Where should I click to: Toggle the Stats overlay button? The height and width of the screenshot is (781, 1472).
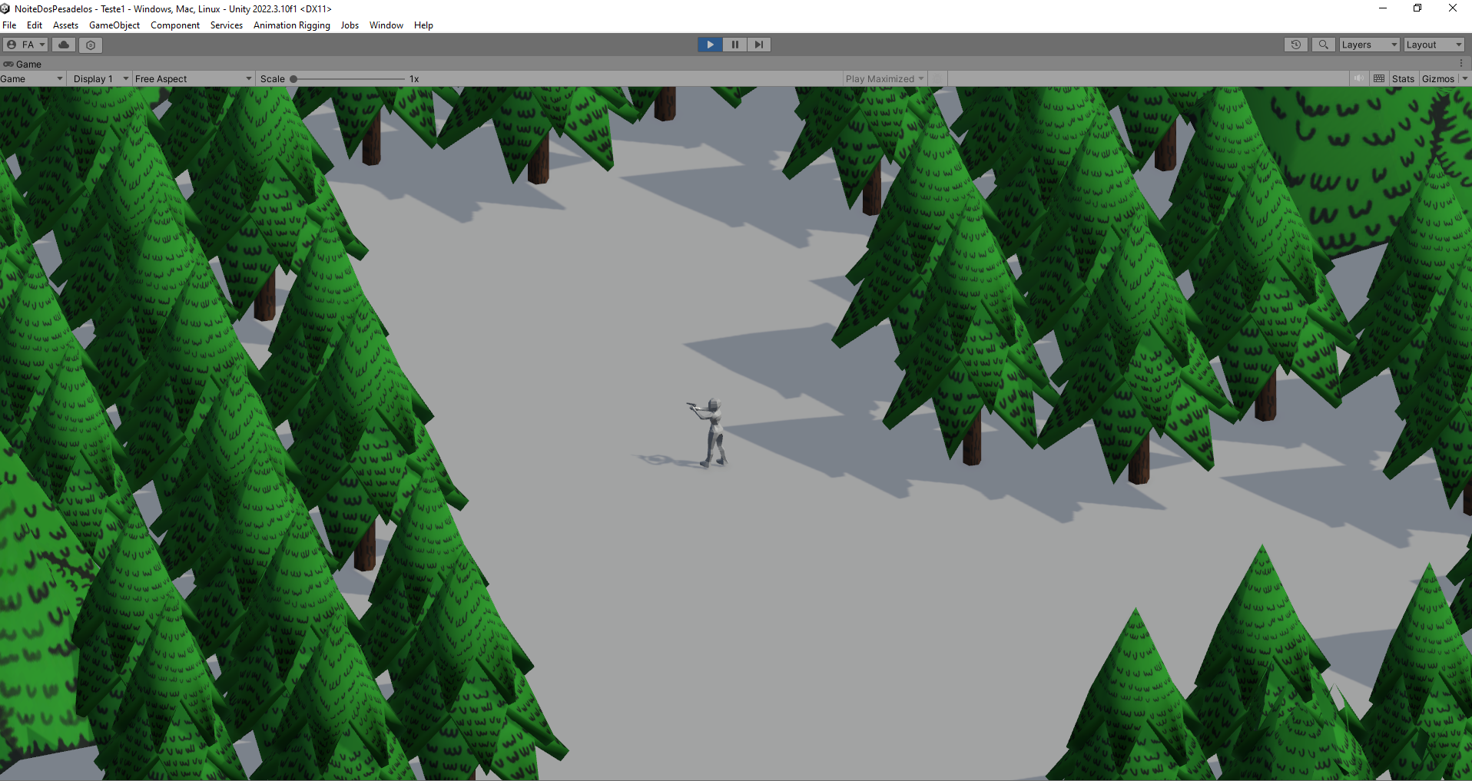[x=1403, y=79]
